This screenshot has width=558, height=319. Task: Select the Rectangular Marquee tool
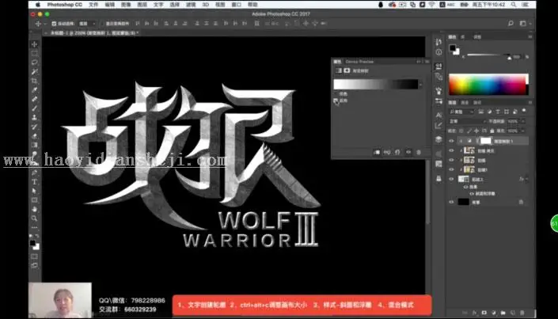pyautogui.click(x=35, y=53)
